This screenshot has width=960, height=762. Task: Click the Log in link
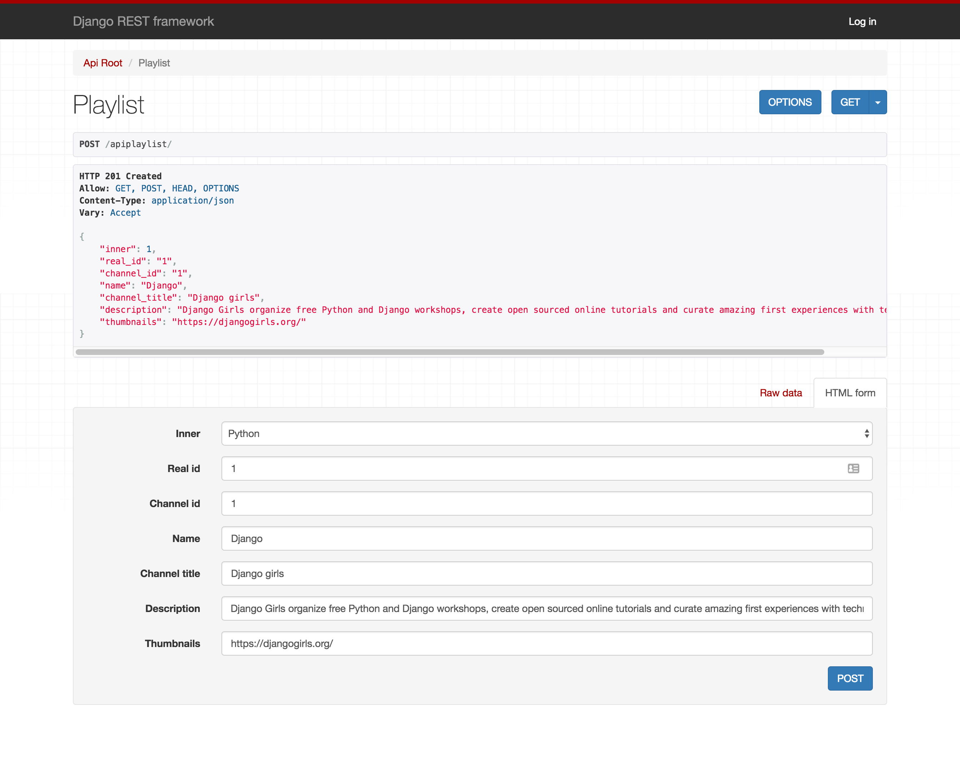862,21
